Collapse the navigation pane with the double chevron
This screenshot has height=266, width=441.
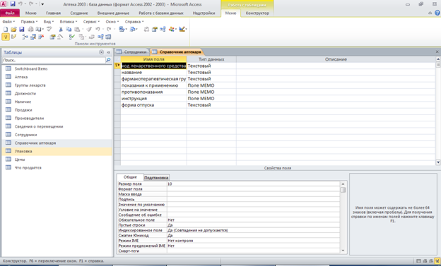[109, 52]
